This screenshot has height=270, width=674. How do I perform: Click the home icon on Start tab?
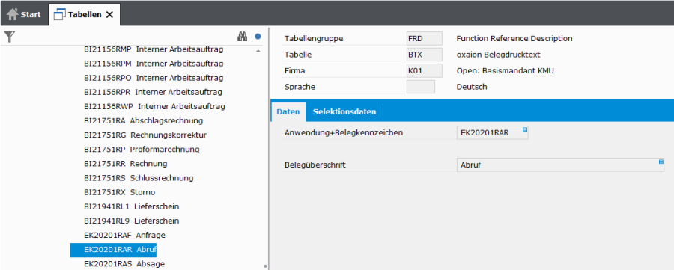click(12, 14)
